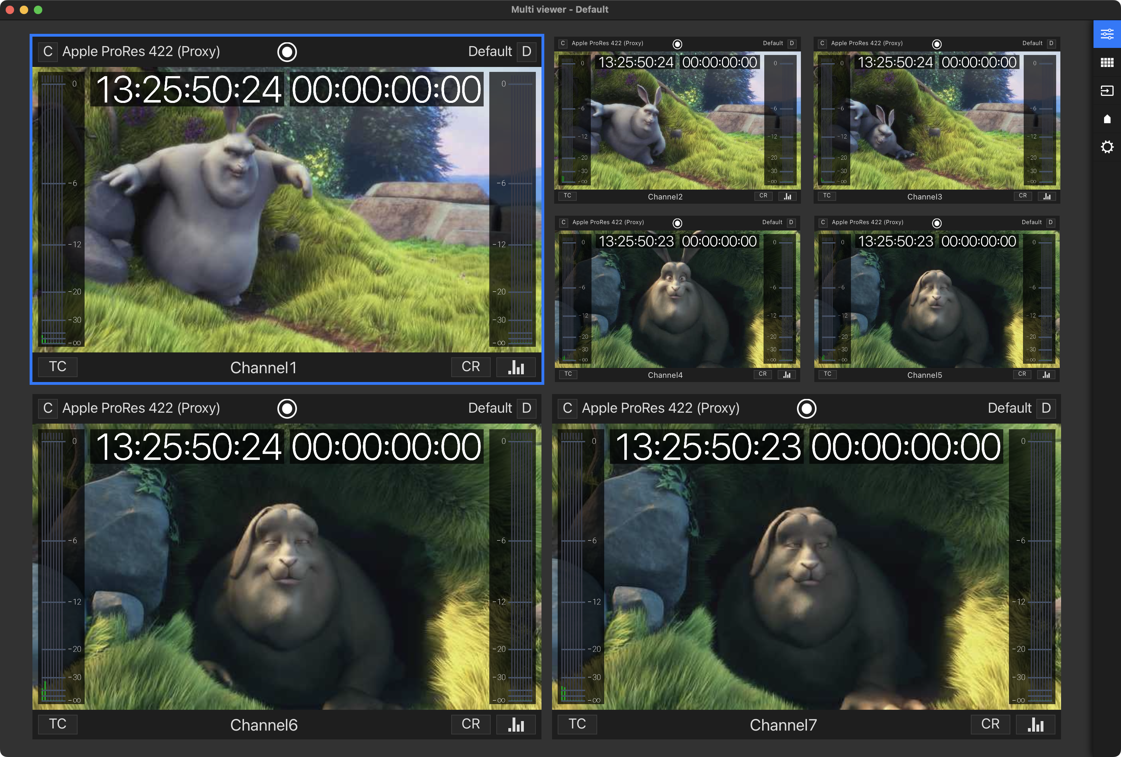Click the 'Channel4' name label
This screenshot has height=757, width=1121.
pyautogui.click(x=665, y=375)
